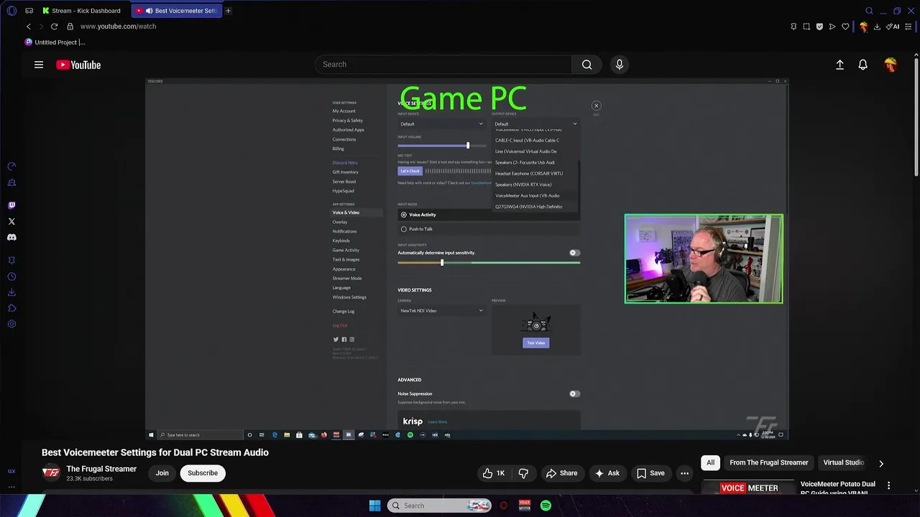
Task: Open The Frugal Streamer channel avatar
Action: point(51,472)
